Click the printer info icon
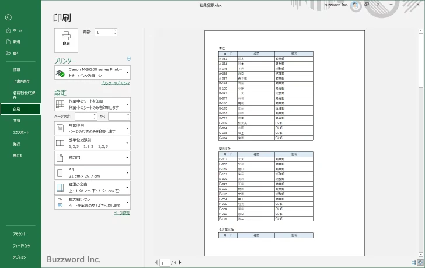 (x=129, y=58)
